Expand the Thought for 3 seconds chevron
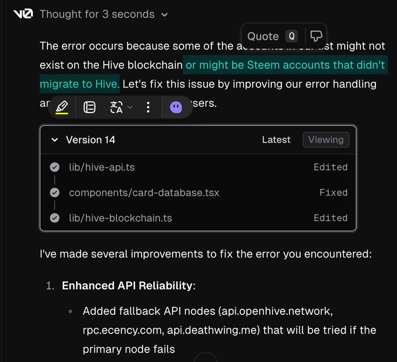 [164, 15]
